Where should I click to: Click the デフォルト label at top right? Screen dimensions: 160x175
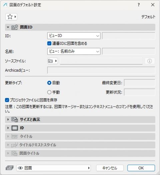pyautogui.click(x=148, y=17)
